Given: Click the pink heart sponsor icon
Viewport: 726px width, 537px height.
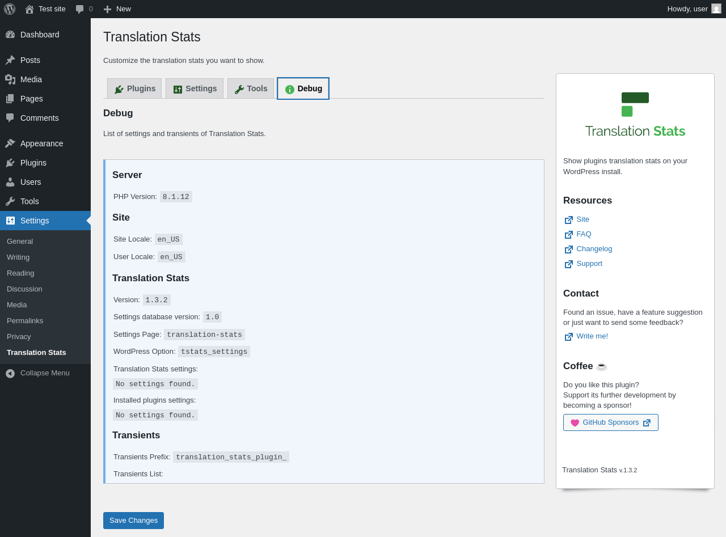Looking at the screenshot, I should point(575,423).
